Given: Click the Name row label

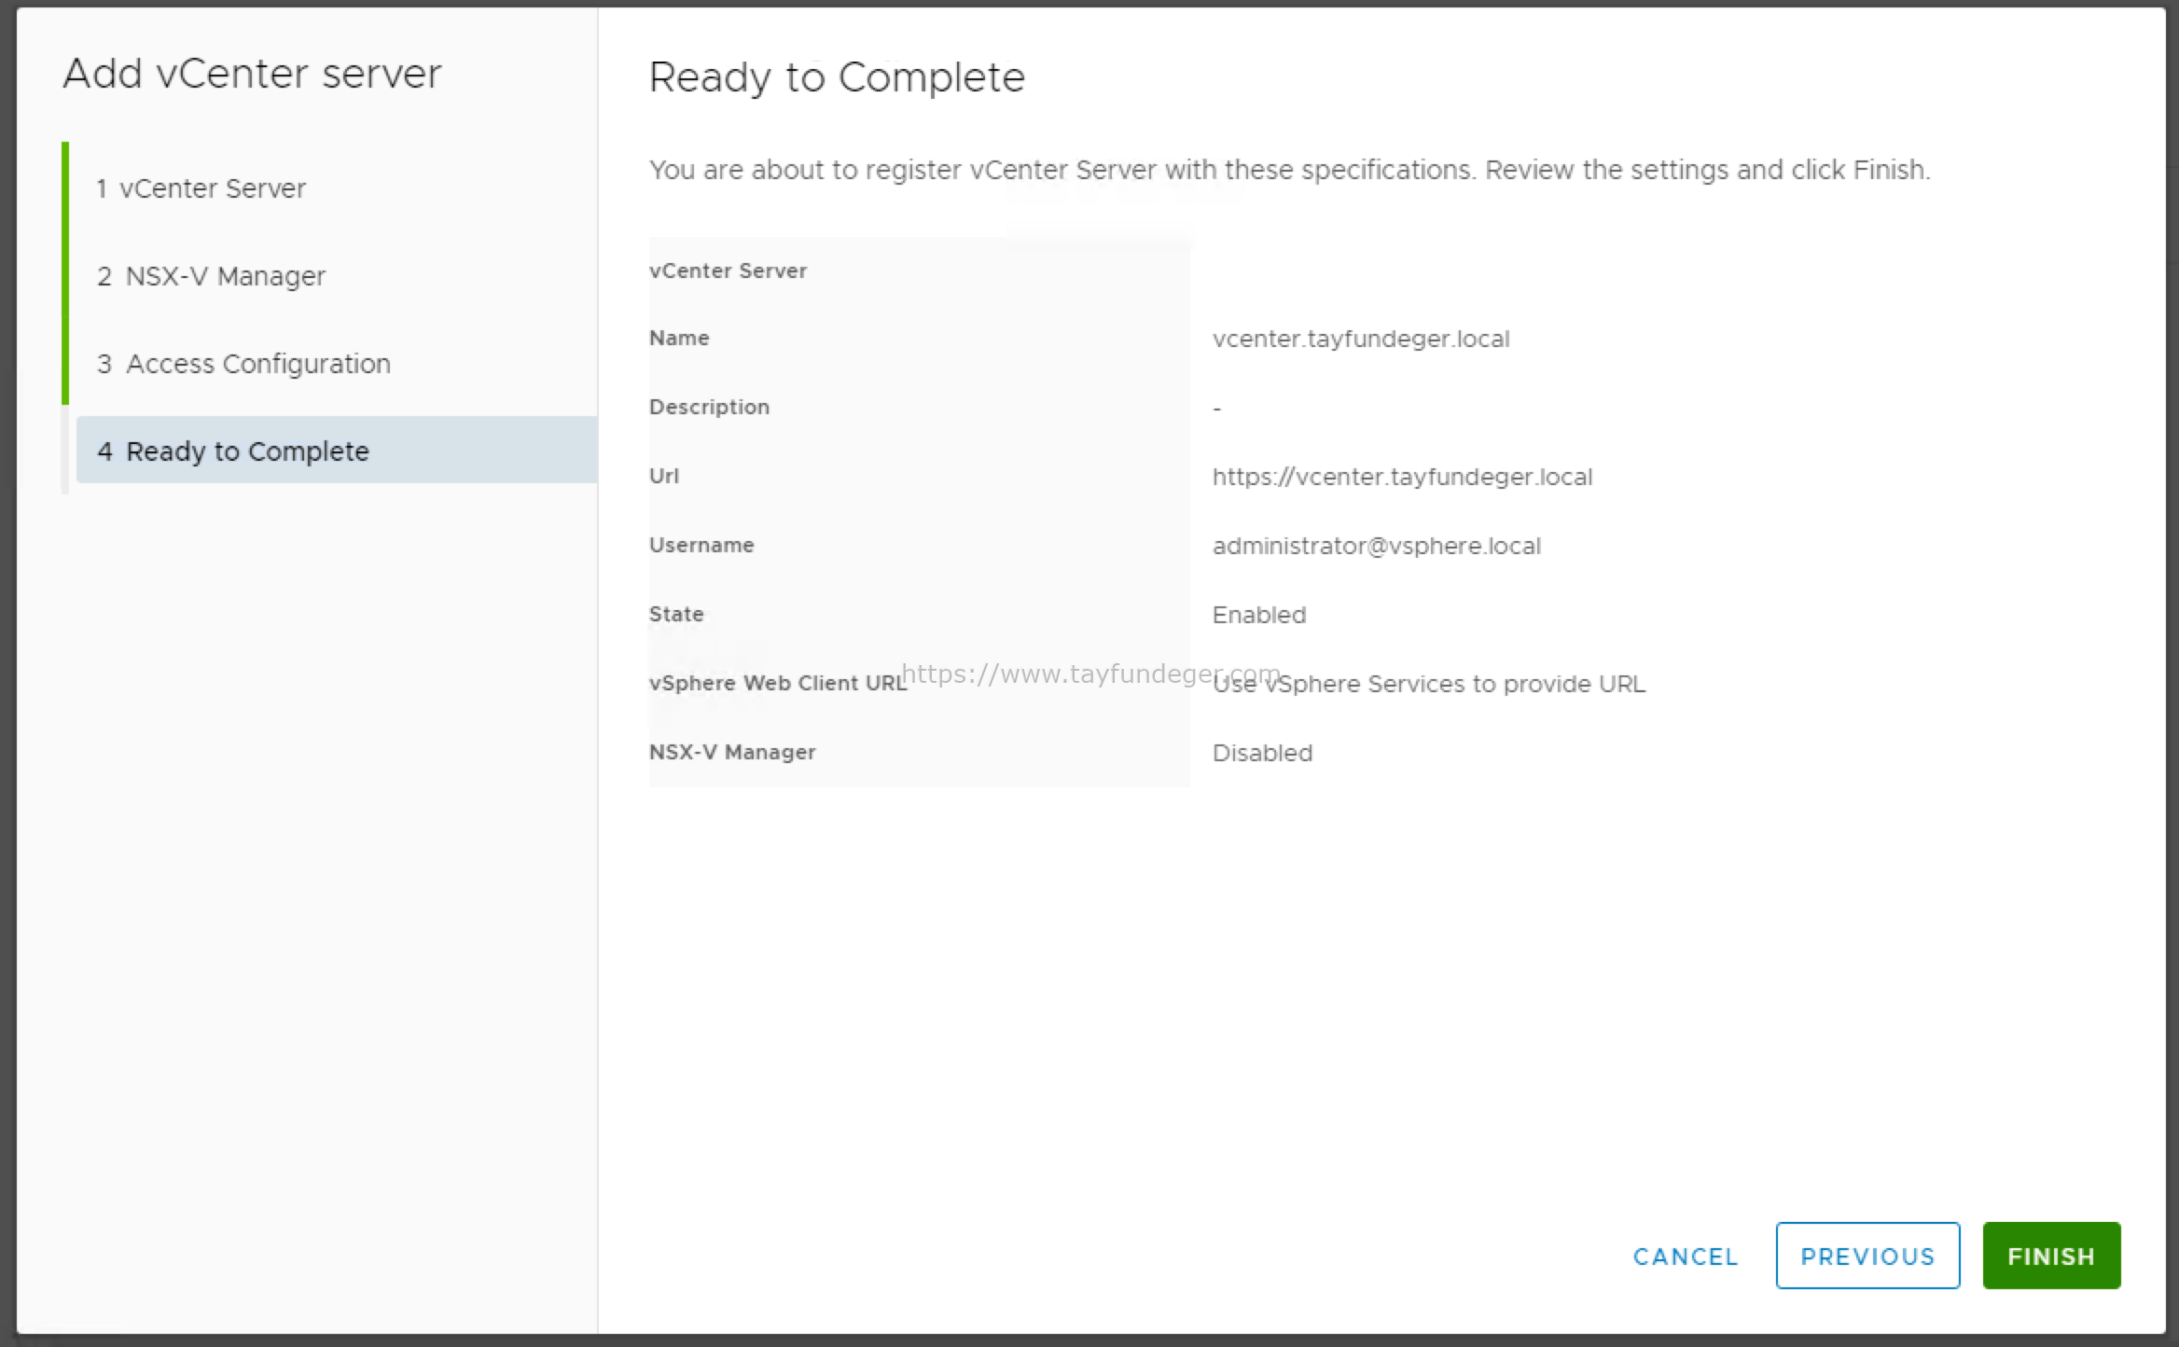Looking at the screenshot, I should pyautogui.click(x=679, y=338).
